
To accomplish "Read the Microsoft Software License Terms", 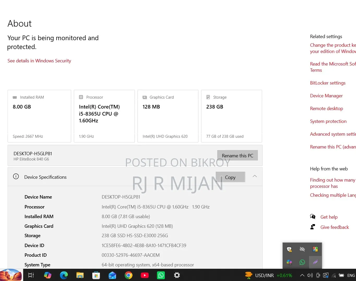I will click(x=333, y=67).
